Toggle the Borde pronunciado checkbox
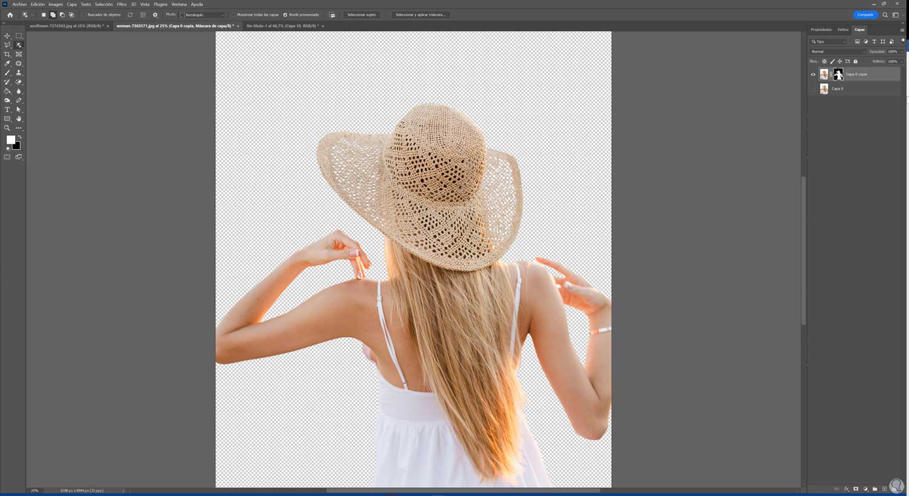909x496 pixels. click(x=285, y=15)
